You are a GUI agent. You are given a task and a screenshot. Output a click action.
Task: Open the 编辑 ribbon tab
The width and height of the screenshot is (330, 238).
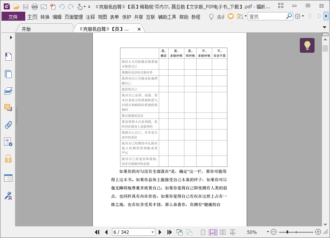point(57,17)
